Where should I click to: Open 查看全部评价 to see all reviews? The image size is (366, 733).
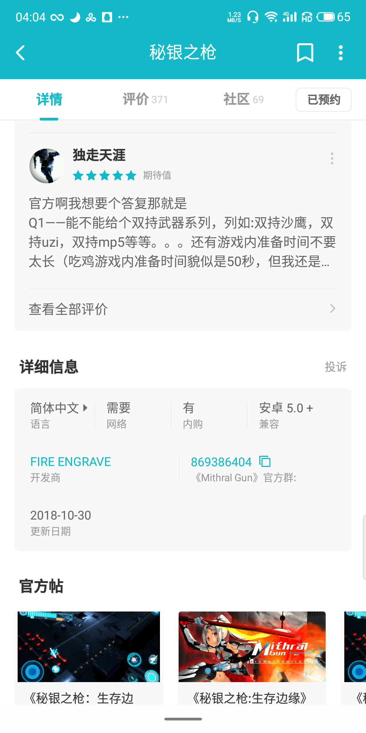coord(183,309)
